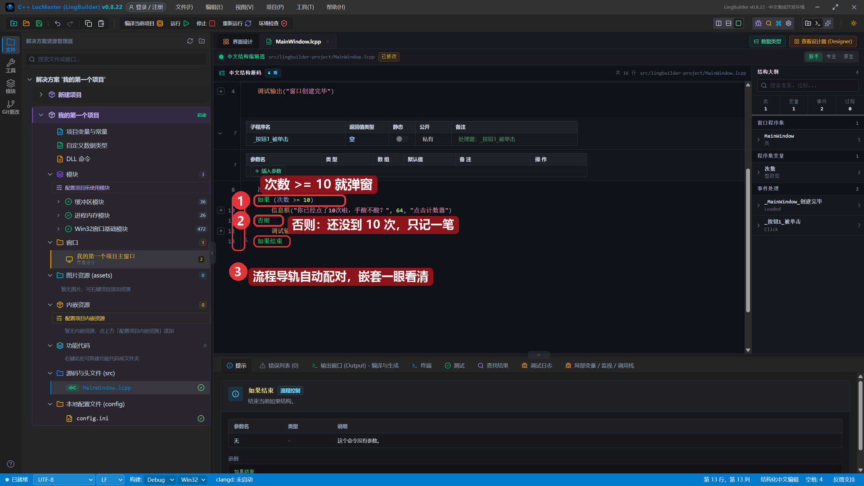Click the undo arrow icon
Screen dimensions: 864x486
(x=58, y=23)
